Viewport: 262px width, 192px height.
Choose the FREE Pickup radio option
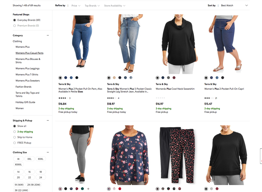tap(15, 143)
